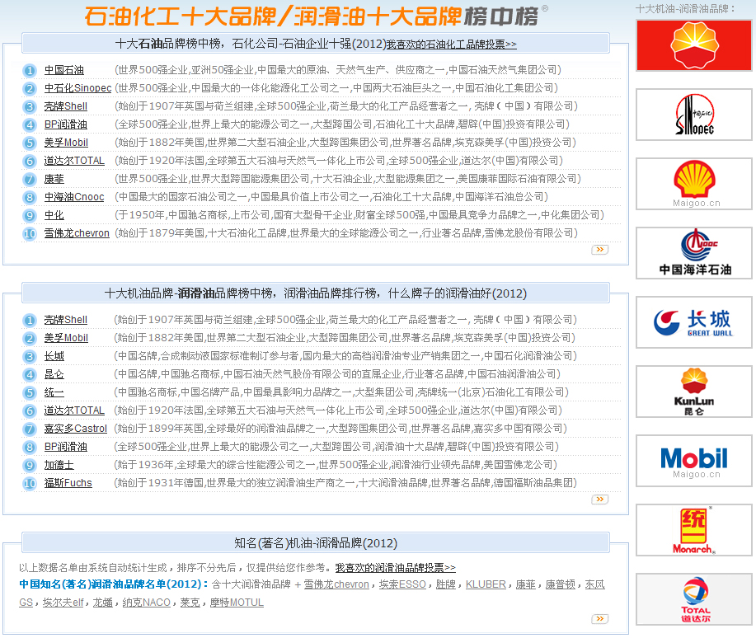Click the China National Petroleum logo on red background
The height and width of the screenshot is (638, 756).
click(x=694, y=45)
